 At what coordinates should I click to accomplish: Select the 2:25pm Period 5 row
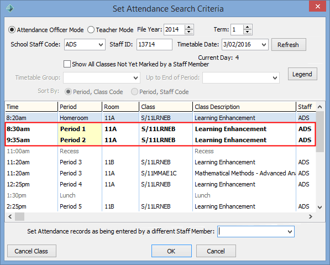[x=160, y=206]
